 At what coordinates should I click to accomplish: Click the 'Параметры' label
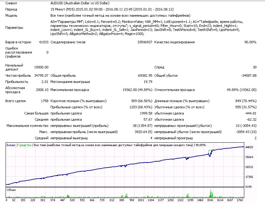click(14, 28)
